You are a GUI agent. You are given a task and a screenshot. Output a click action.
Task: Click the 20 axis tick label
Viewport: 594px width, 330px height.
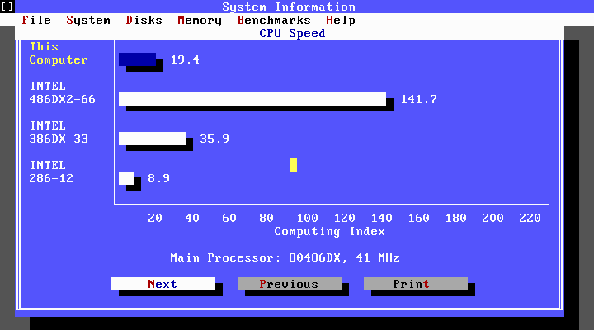tap(155, 218)
